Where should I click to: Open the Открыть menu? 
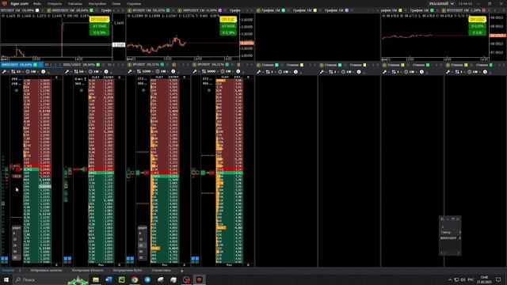55,4
